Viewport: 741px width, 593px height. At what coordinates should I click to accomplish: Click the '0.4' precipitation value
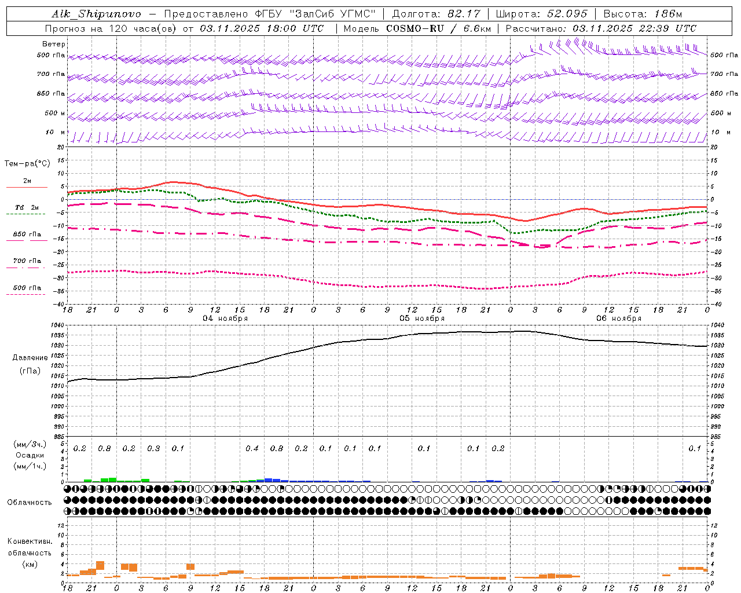pos(252,449)
